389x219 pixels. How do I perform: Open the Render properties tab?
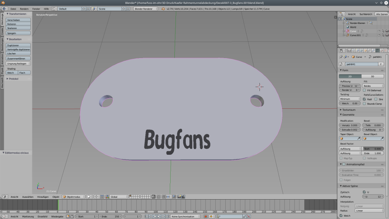349,51
